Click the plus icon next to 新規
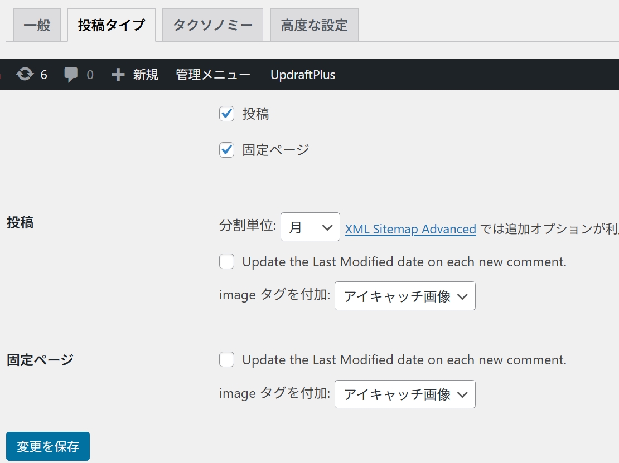Image resolution: width=619 pixels, height=463 pixels. point(117,74)
